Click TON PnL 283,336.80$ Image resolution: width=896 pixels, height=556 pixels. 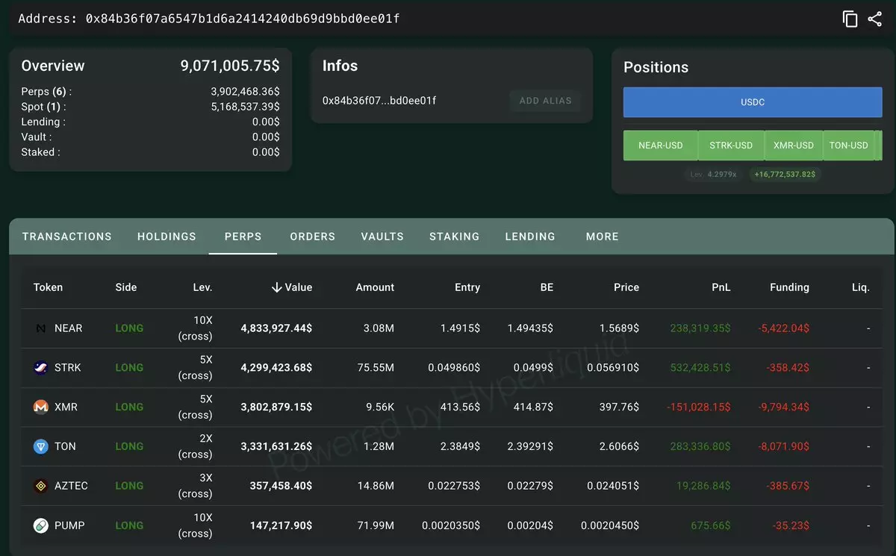coord(700,446)
